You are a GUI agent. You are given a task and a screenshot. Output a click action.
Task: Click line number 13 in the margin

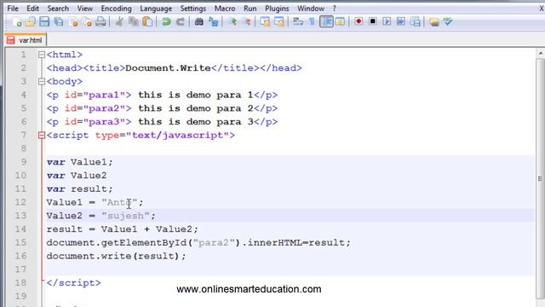point(20,216)
